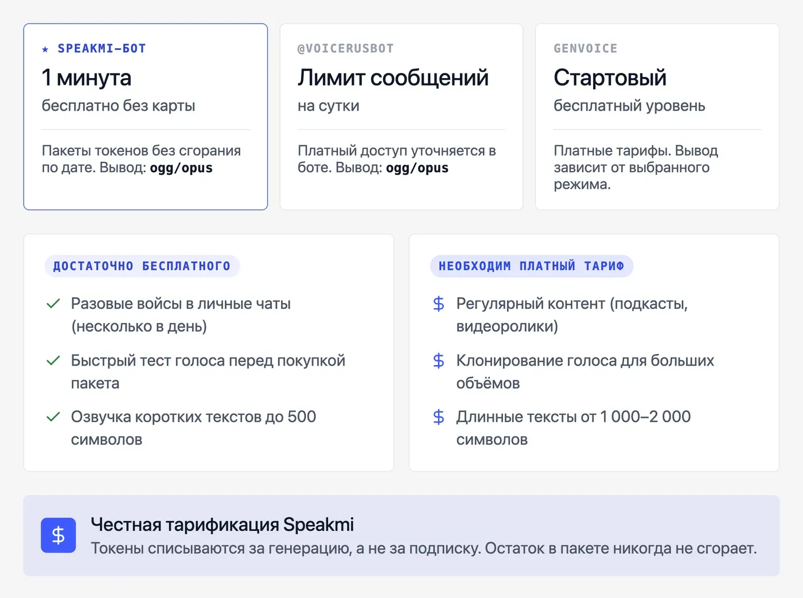Screen dimensions: 803x598
Task: Click the heading 1 минута
Action: [x=87, y=77]
